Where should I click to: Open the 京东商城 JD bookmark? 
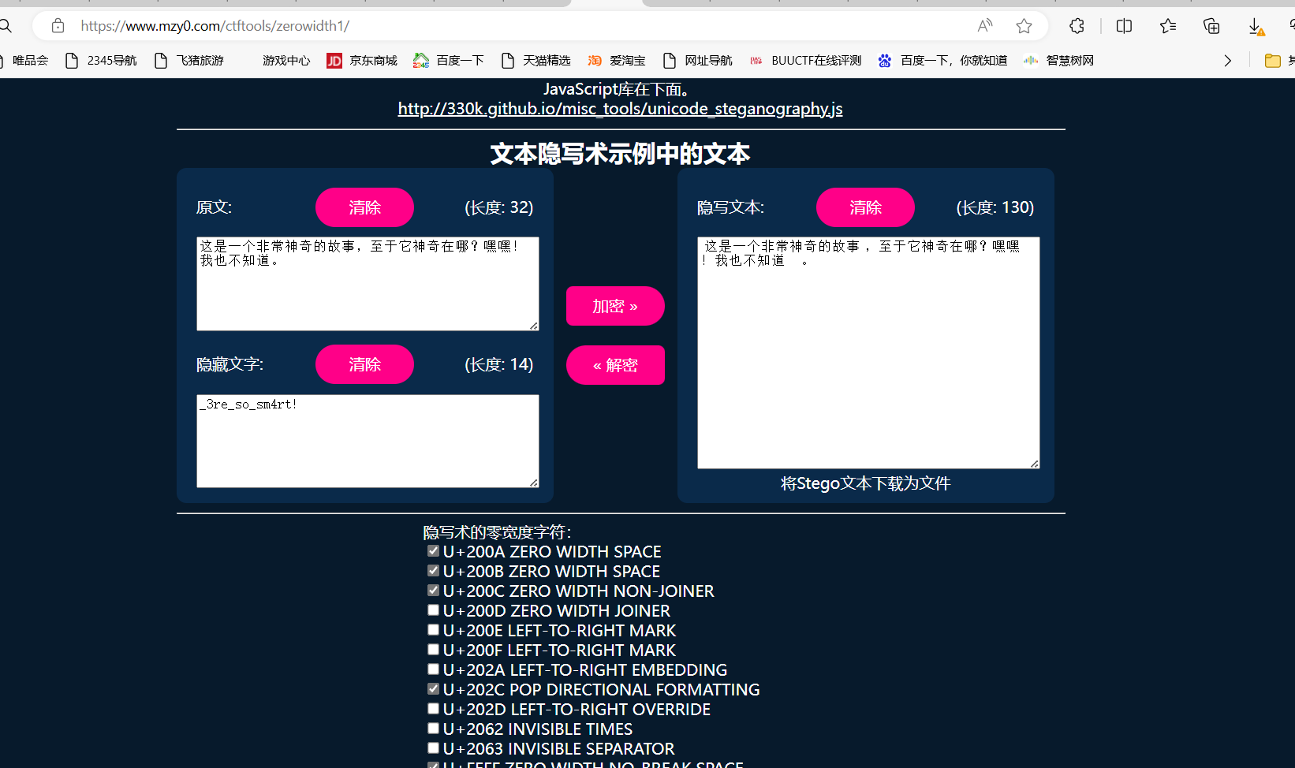362,61
